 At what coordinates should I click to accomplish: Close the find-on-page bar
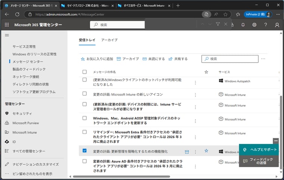225,24
